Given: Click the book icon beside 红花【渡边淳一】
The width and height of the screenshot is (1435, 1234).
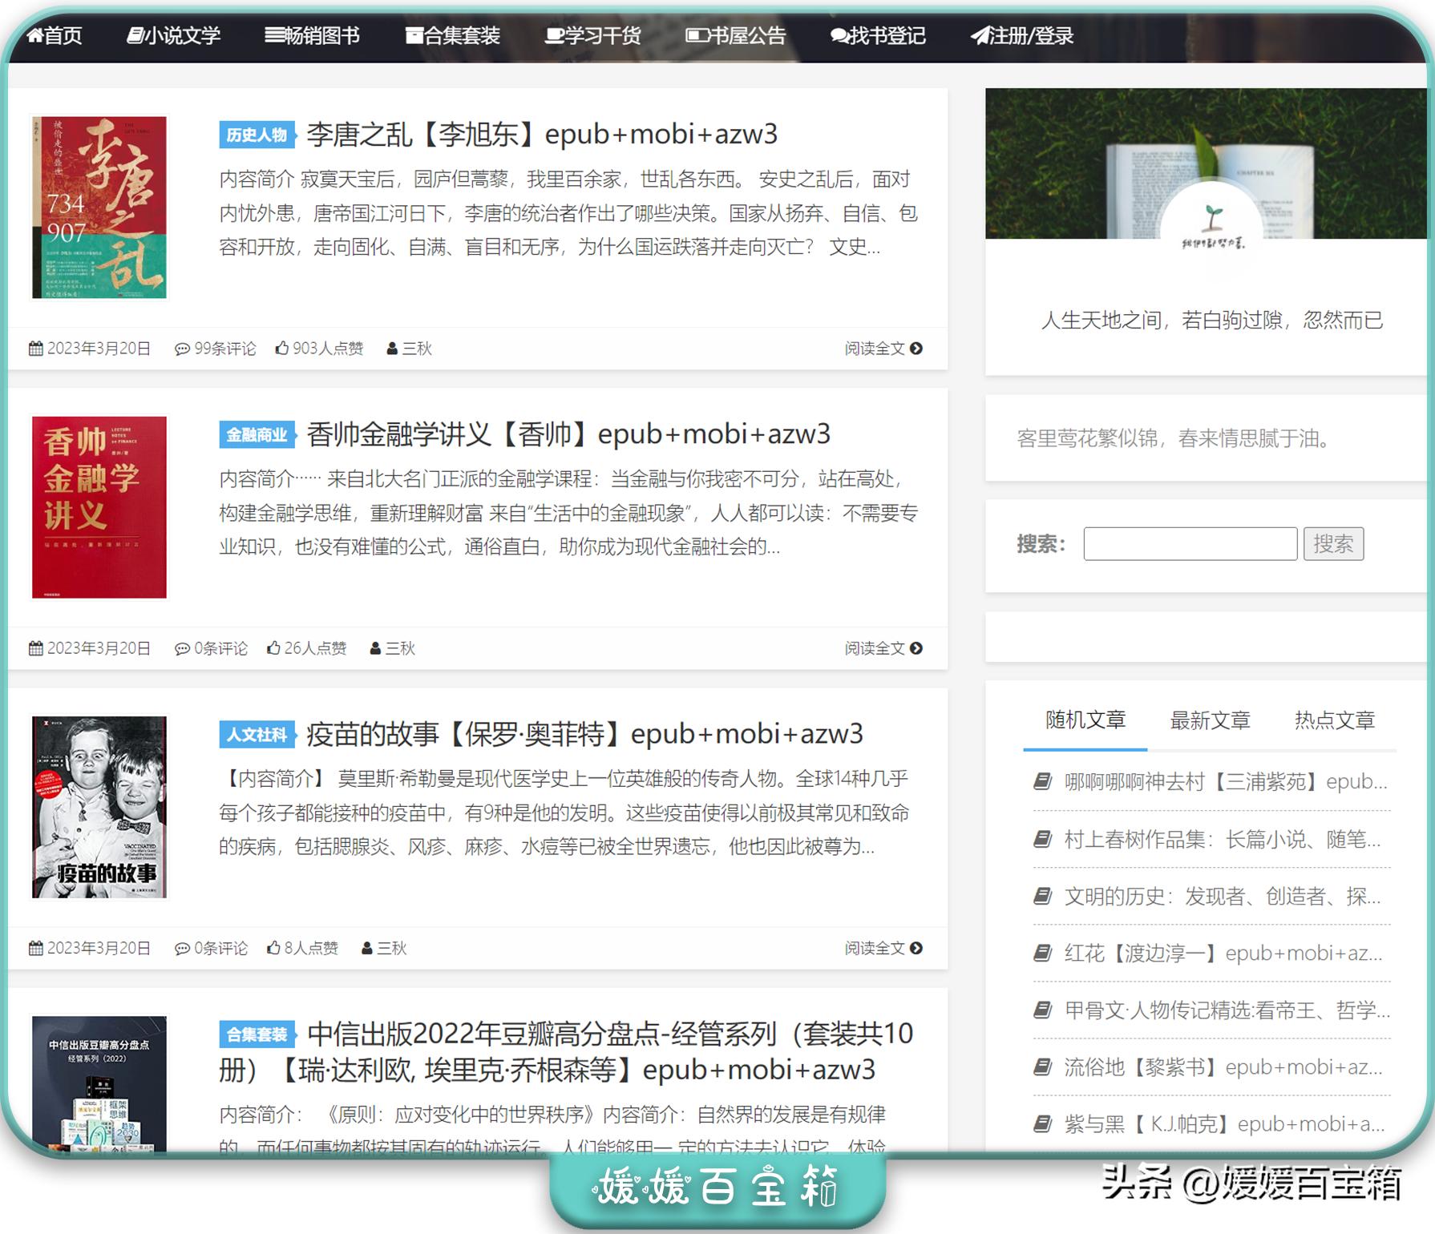Looking at the screenshot, I should click(x=1043, y=954).
